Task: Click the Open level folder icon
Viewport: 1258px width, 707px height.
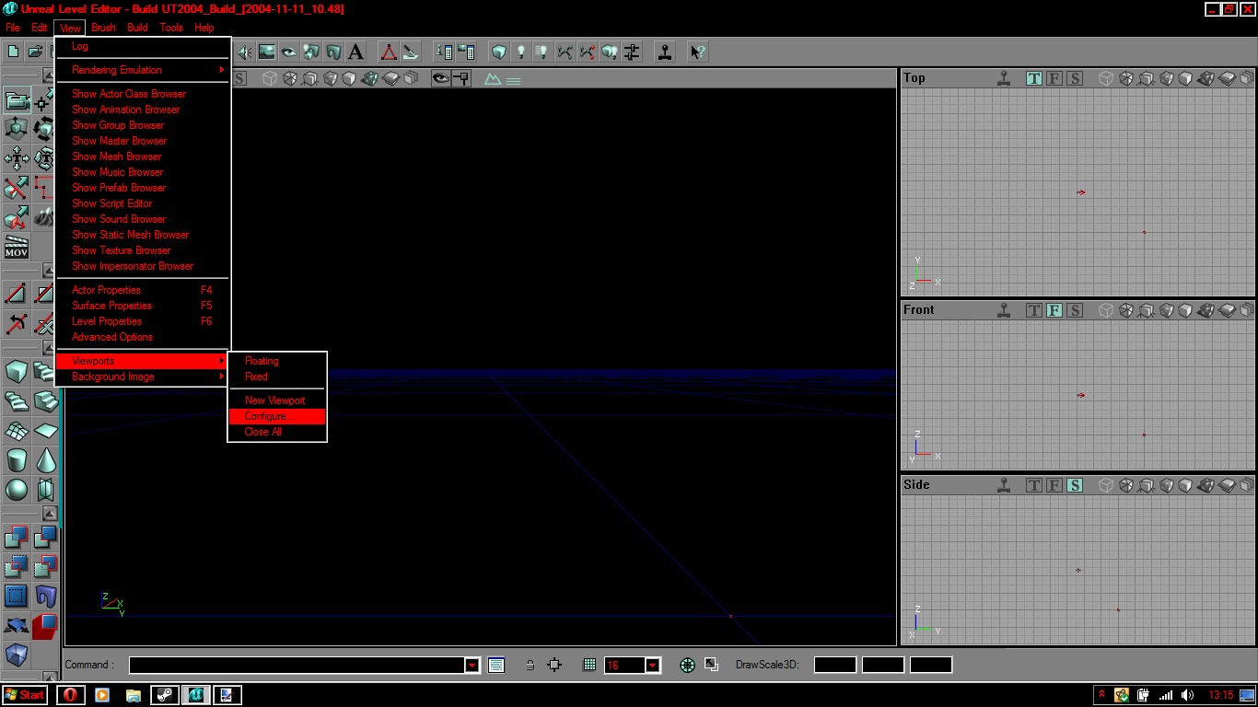Action: click(x=35, y=52)
